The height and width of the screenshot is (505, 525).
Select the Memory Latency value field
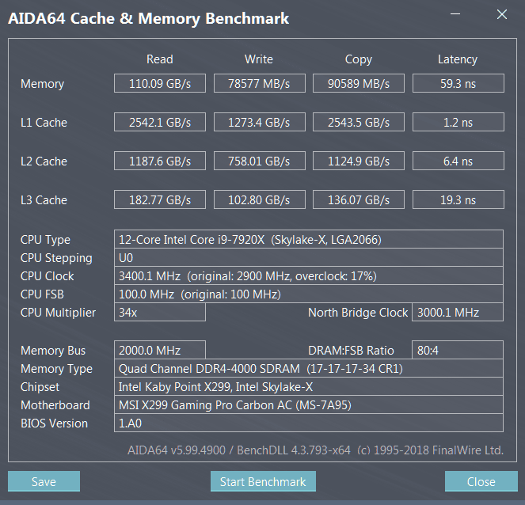pyautogui.click(x=458, y=84)
